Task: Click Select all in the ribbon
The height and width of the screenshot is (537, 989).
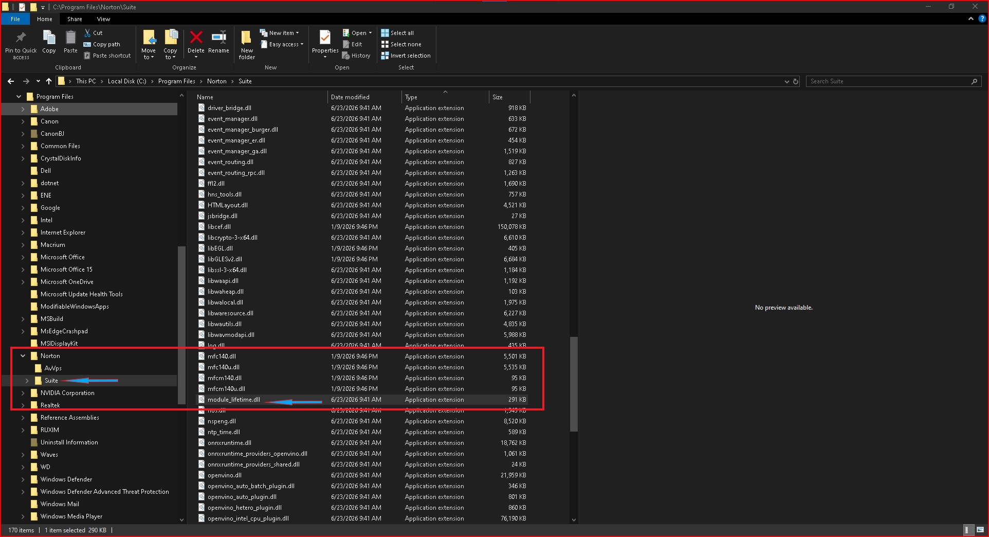Action: click(397, 33)
